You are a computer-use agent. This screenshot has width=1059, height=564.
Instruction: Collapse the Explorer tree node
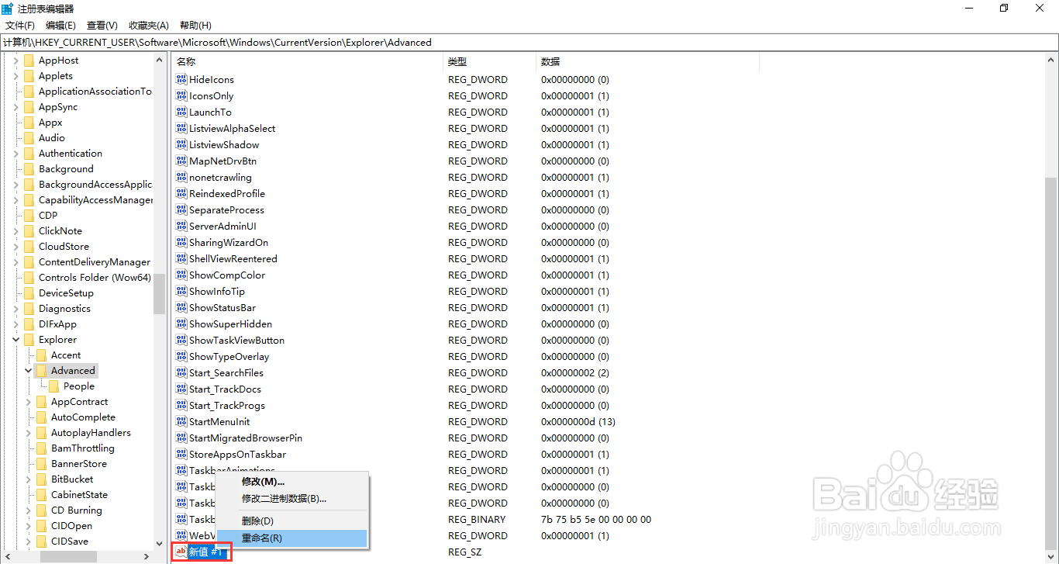(x=16, y=339)
